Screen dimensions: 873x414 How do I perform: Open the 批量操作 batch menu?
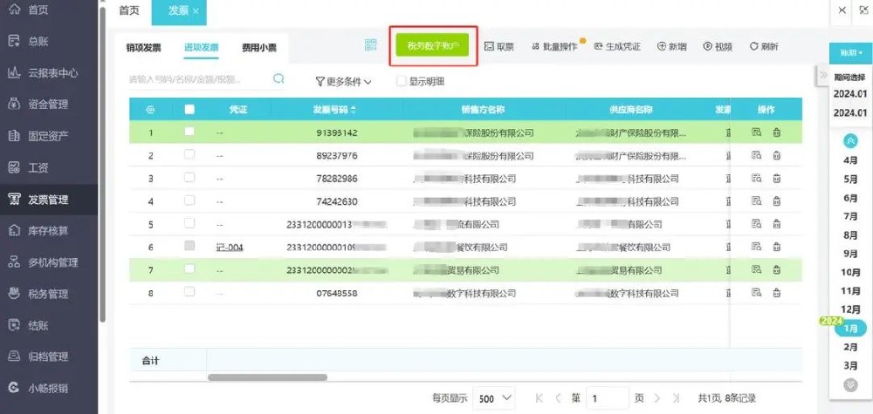click(554, 47)
